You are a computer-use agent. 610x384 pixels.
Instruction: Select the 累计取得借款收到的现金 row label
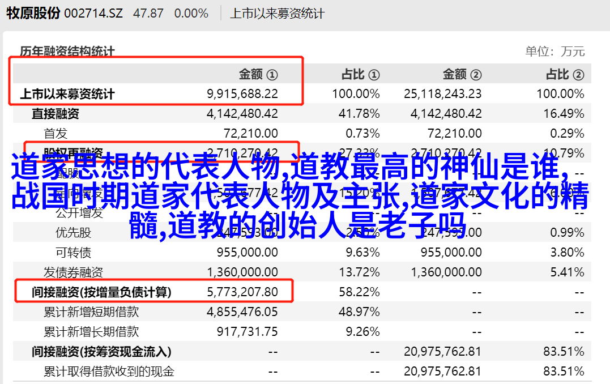[x=109, y=372]
